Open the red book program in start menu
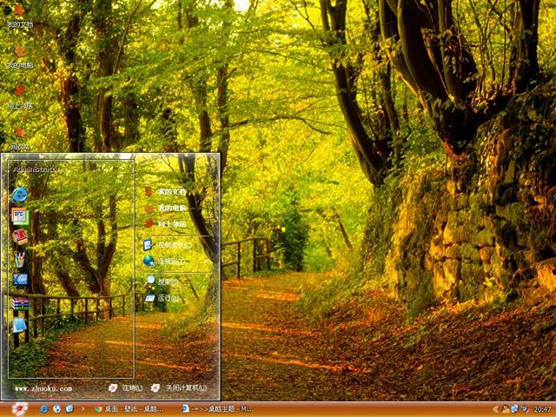The height and width of the screenshot is (417, 556). click(x=19, y=237)
